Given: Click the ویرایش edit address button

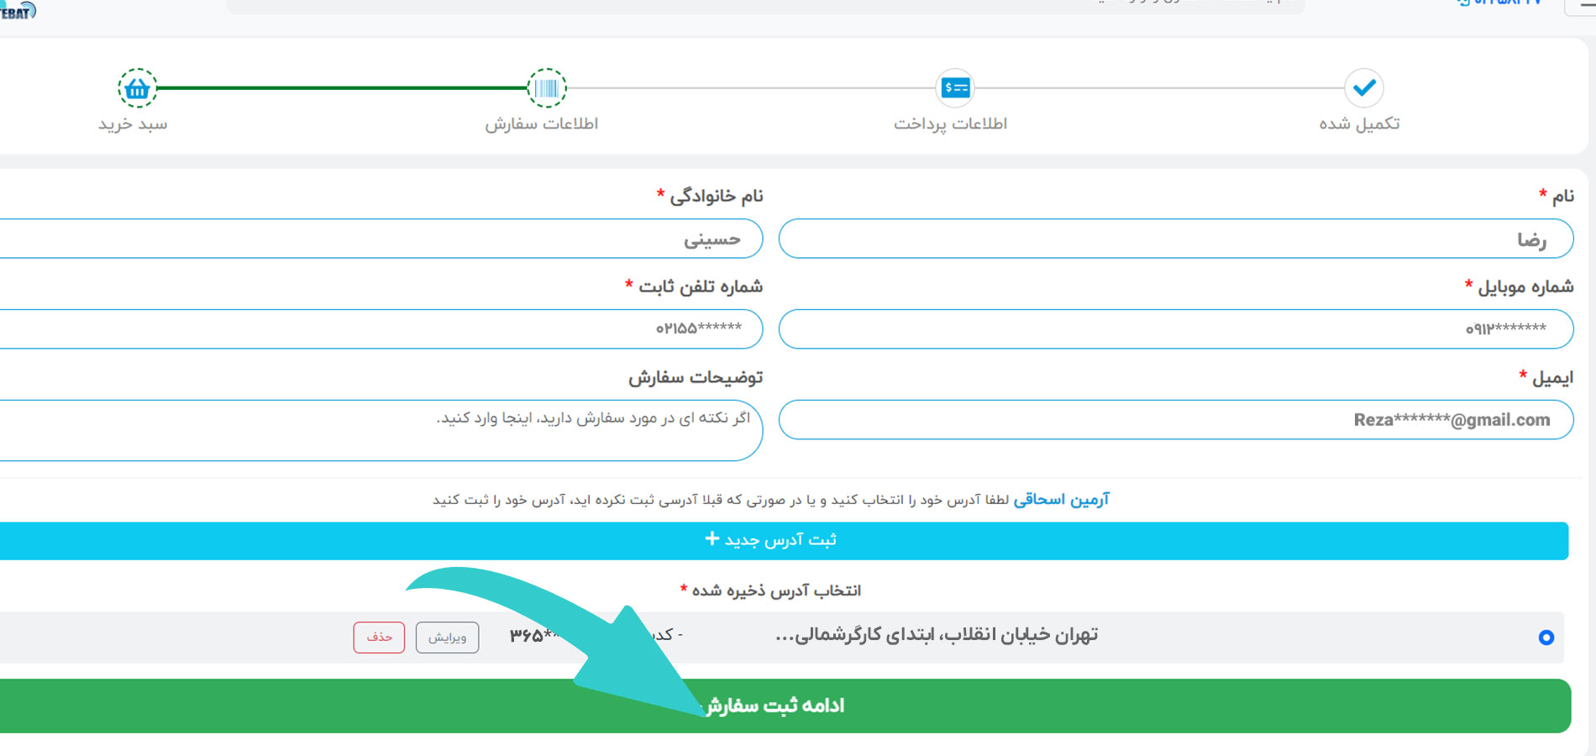Looking at the screenshot, I should point(447,638).
